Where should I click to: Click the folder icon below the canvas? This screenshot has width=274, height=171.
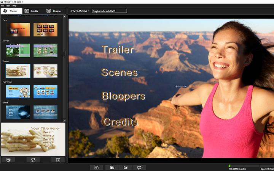[x=112, y=168]
